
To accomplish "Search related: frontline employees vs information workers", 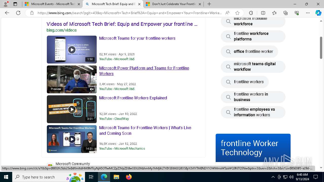I will click(x=253, y=112).
